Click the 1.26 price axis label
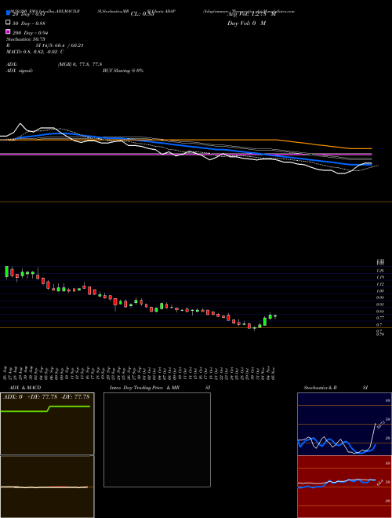 (x=379, y=271)
